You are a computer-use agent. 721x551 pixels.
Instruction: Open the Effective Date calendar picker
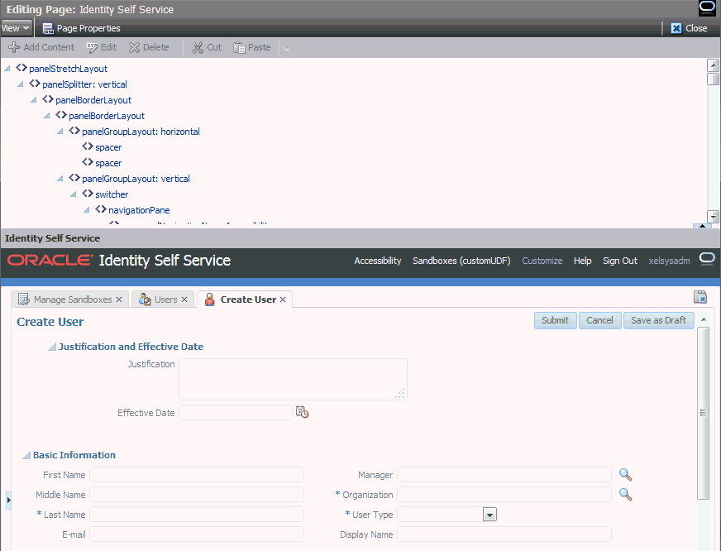tap(302, 412)
